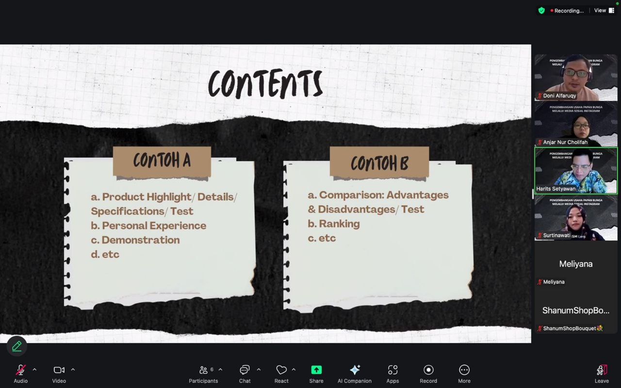Click the green encryption shield icon
This screenshot has width=621, height=388.
(x=541, y=11)
